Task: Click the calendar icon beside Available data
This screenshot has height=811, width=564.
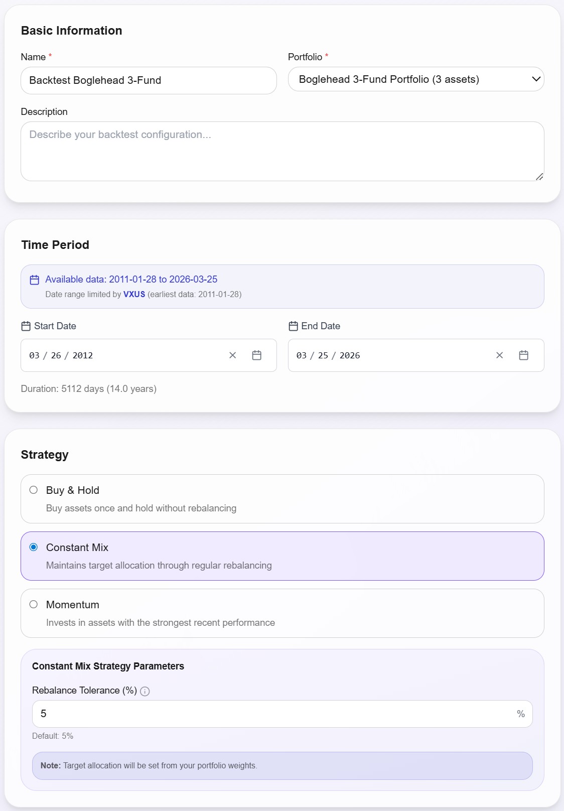Action: [x=35, y=280]
